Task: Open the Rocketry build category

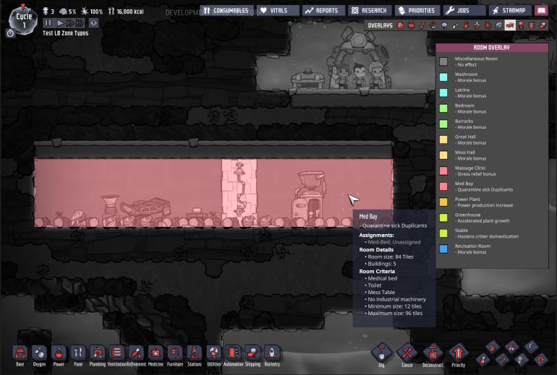Action: tap(272, 353)
